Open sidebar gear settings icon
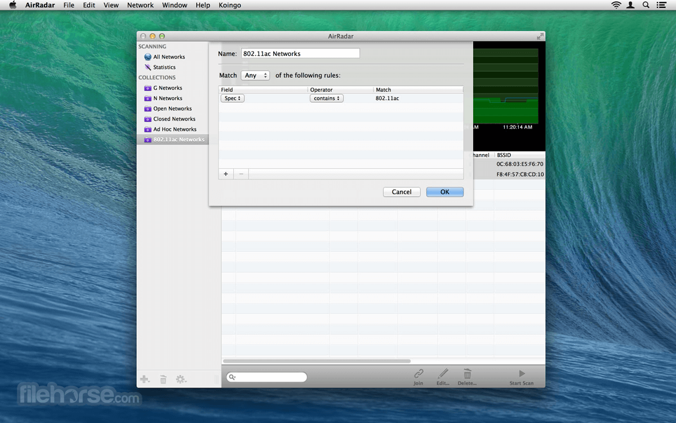Screen dimensions: 676x423 pos(181,380)
